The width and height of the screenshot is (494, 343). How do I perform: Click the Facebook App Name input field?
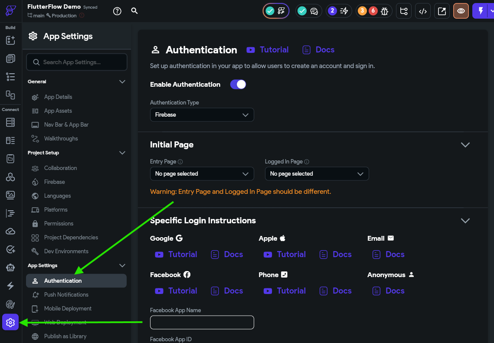click(x=202, y=322)
